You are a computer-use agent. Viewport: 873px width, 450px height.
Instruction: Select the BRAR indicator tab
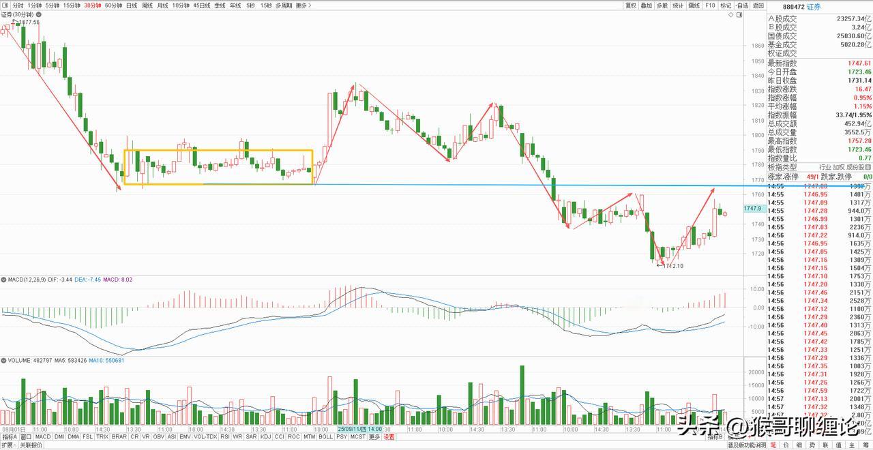119,436
